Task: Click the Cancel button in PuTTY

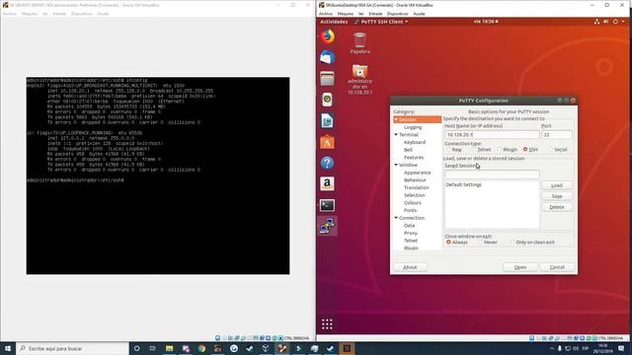Action: coord(557,267)
